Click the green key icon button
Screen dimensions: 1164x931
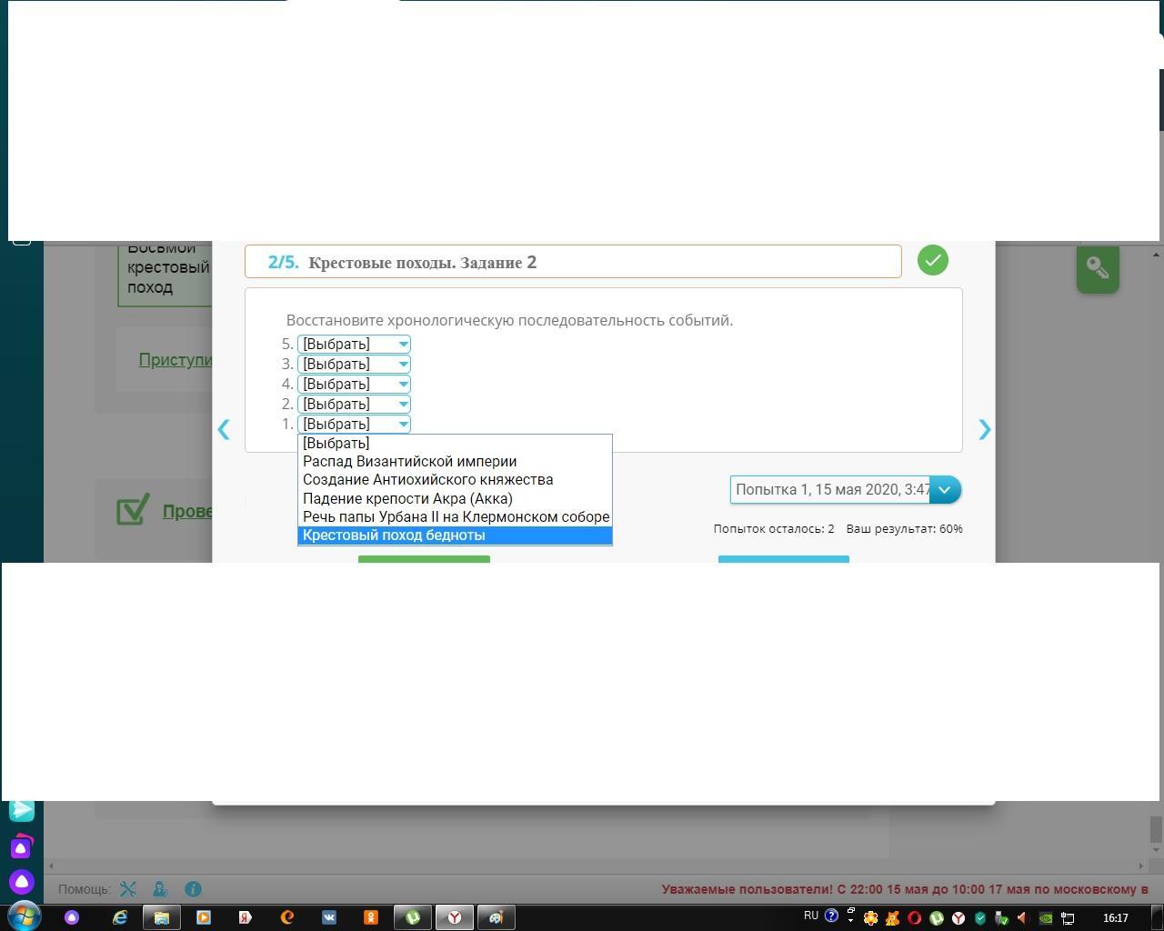tap(1098, 268)
